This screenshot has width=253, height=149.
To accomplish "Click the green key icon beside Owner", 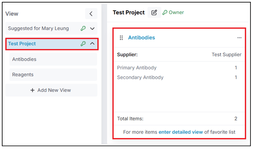I will [x=165, y=12].
